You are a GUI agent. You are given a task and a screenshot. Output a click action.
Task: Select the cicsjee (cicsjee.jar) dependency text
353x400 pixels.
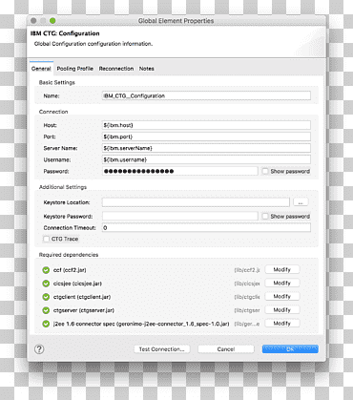(x=77, y=284)
